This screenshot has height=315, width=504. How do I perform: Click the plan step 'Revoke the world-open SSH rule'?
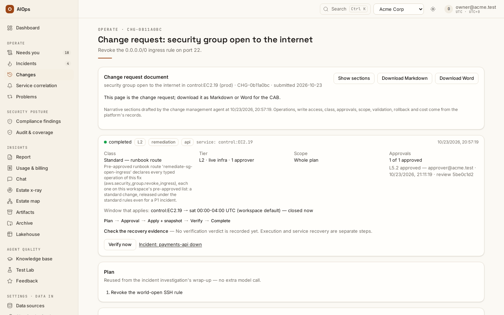147,293
